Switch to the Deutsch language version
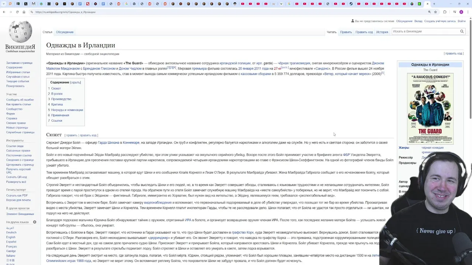 coord(11,233)
